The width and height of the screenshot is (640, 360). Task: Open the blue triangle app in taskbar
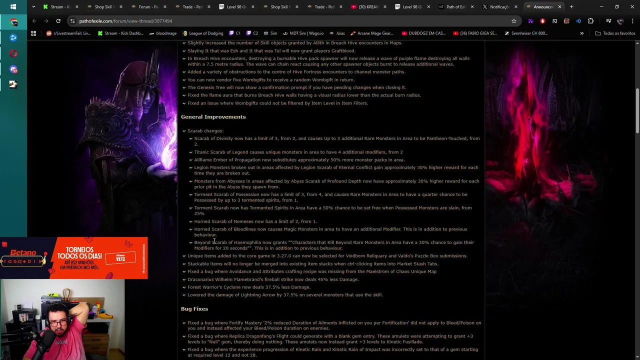13,37
